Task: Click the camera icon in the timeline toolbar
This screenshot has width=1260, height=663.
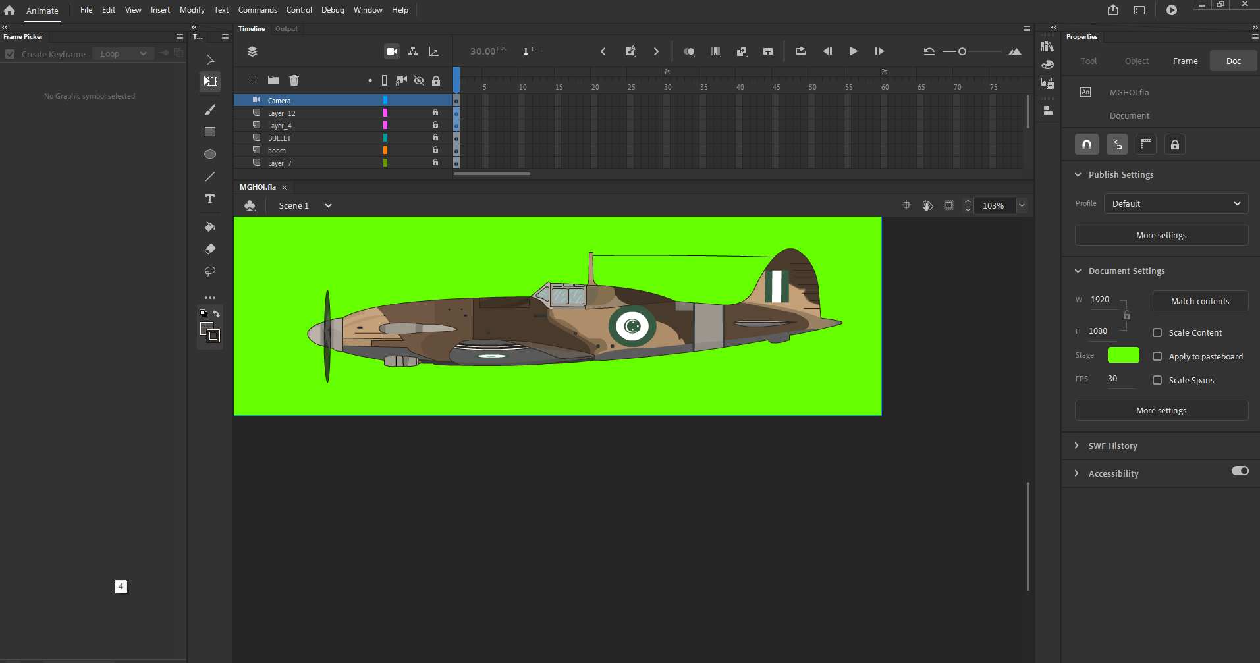Action: tap(391, 51)
